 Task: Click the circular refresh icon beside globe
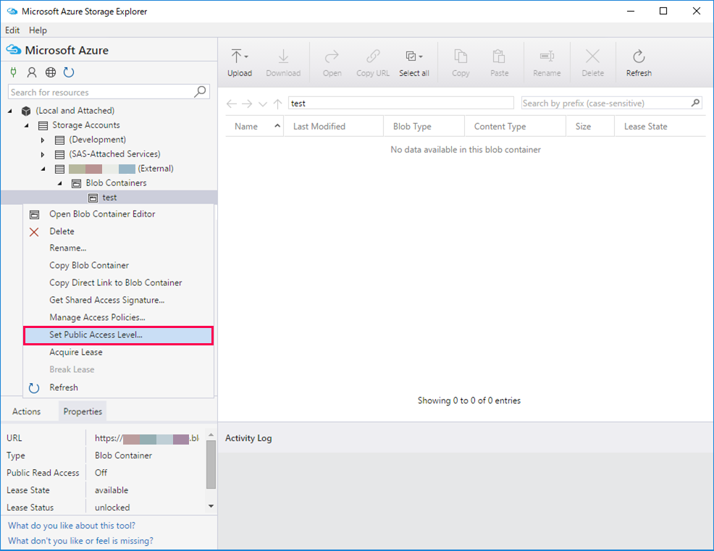click(69, 72)
